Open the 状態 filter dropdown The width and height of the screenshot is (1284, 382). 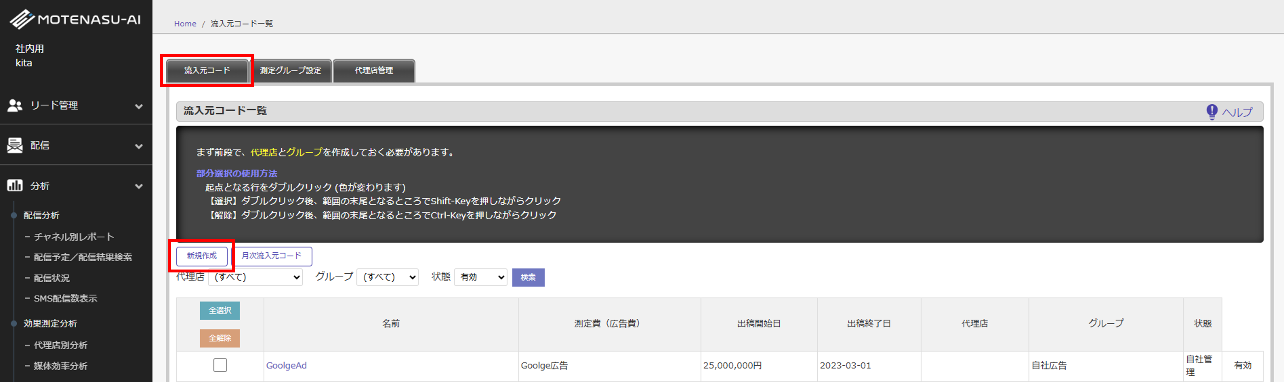pyautogui.click(x=481, y=277)
